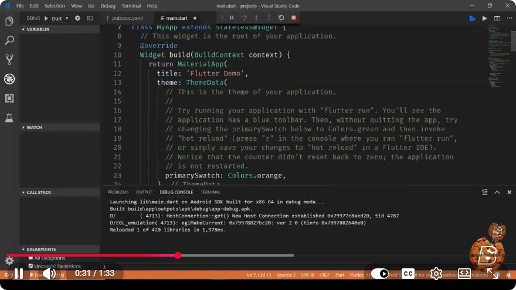The image size is (516, 290).
Task: Toggle the video autoplay switch
Action: point(380,274)
